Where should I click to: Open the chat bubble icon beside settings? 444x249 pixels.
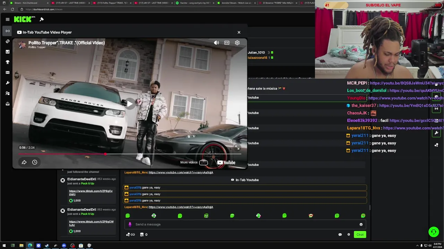(340, 234)
